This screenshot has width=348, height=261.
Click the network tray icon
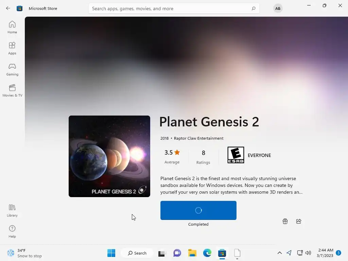[300, 253]
